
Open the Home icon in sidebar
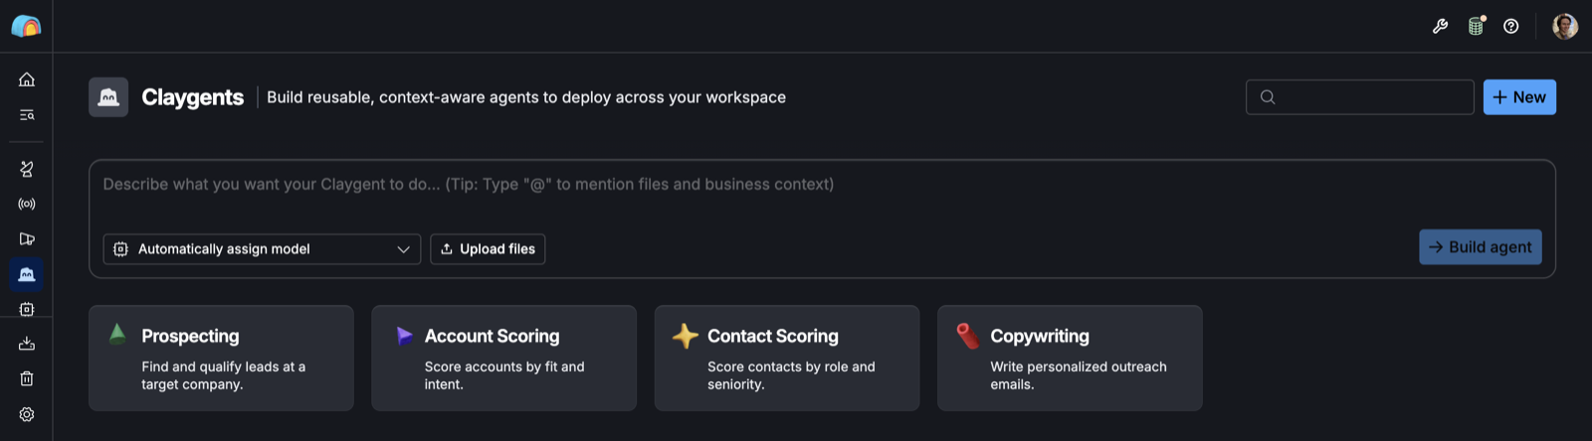(27, 79)
